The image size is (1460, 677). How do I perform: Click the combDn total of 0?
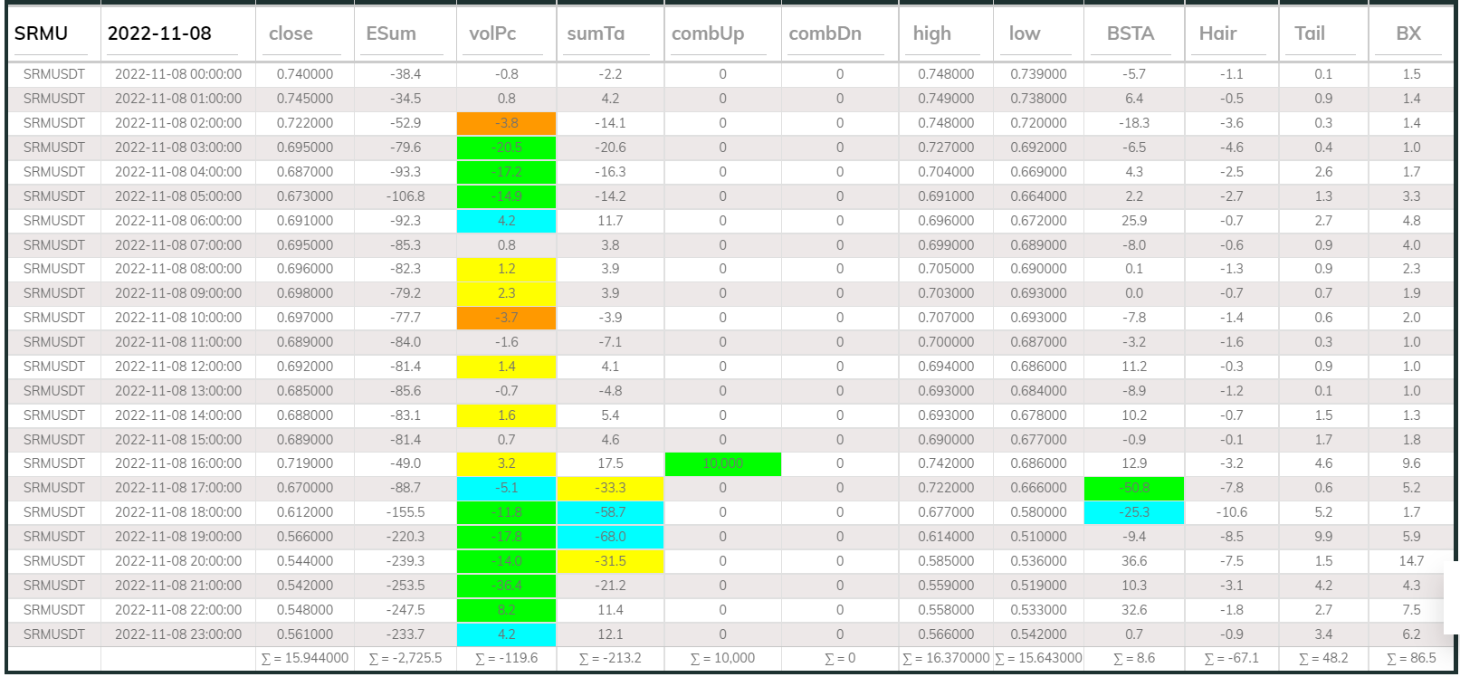click(x=840, y=658)
